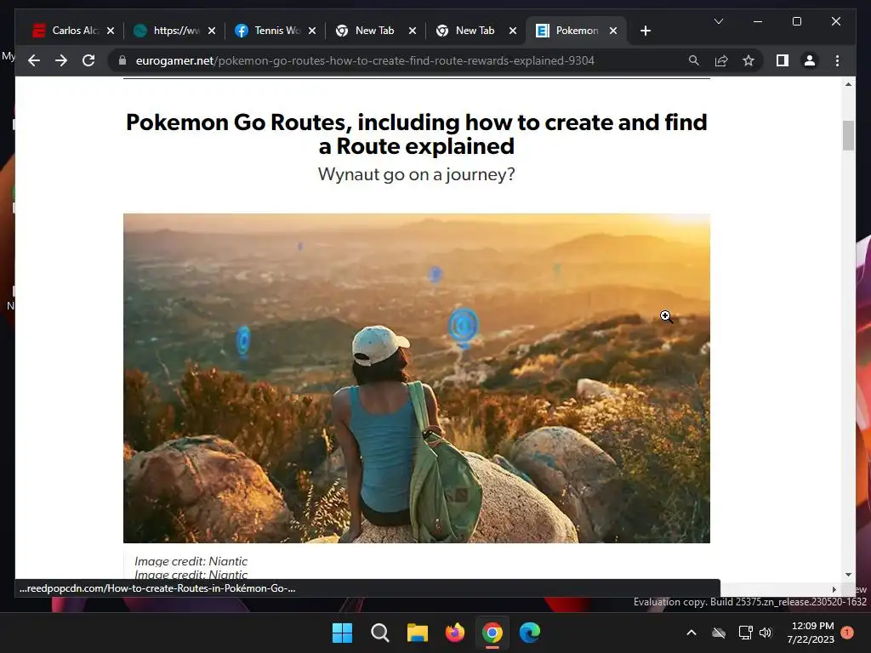871x653 pixels.
Task: Click the subtitle Wynaut go on a journey?
Action: pyautogui.click(x=417, y=174)
